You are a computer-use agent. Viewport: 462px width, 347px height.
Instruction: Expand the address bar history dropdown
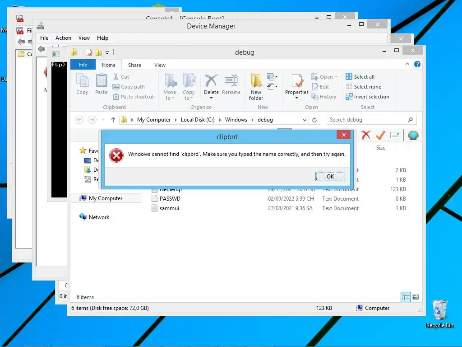pos(305,120)
